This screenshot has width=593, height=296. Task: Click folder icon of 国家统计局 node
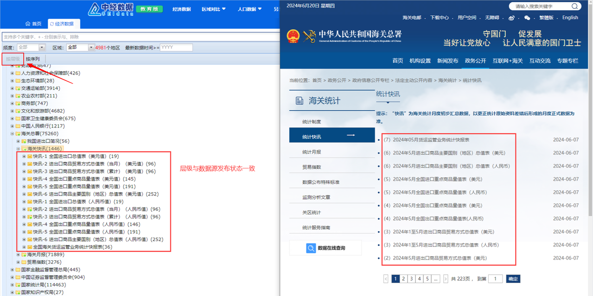coord(18,285)
